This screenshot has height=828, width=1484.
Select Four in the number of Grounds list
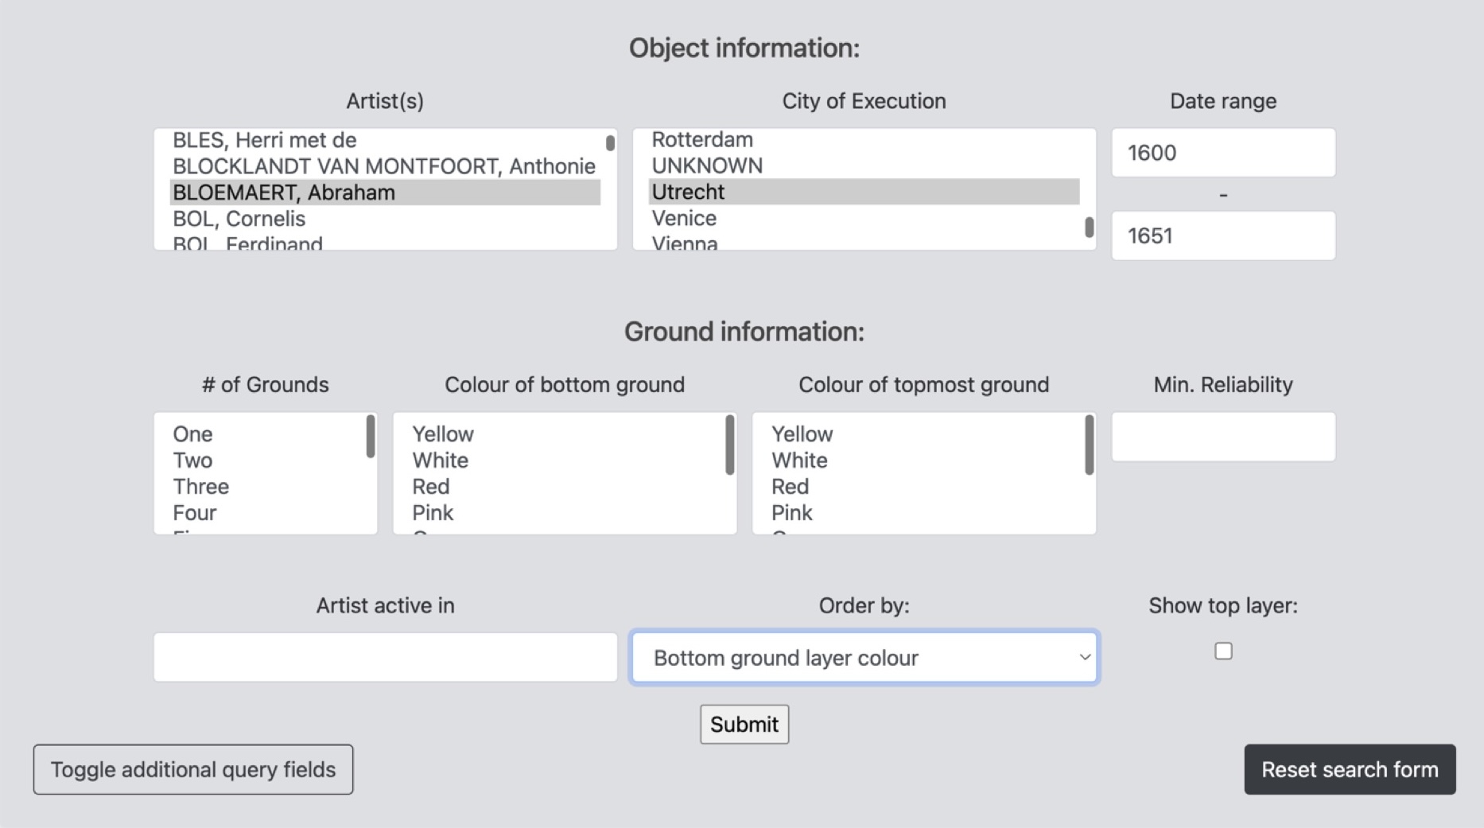coord(195,513)
